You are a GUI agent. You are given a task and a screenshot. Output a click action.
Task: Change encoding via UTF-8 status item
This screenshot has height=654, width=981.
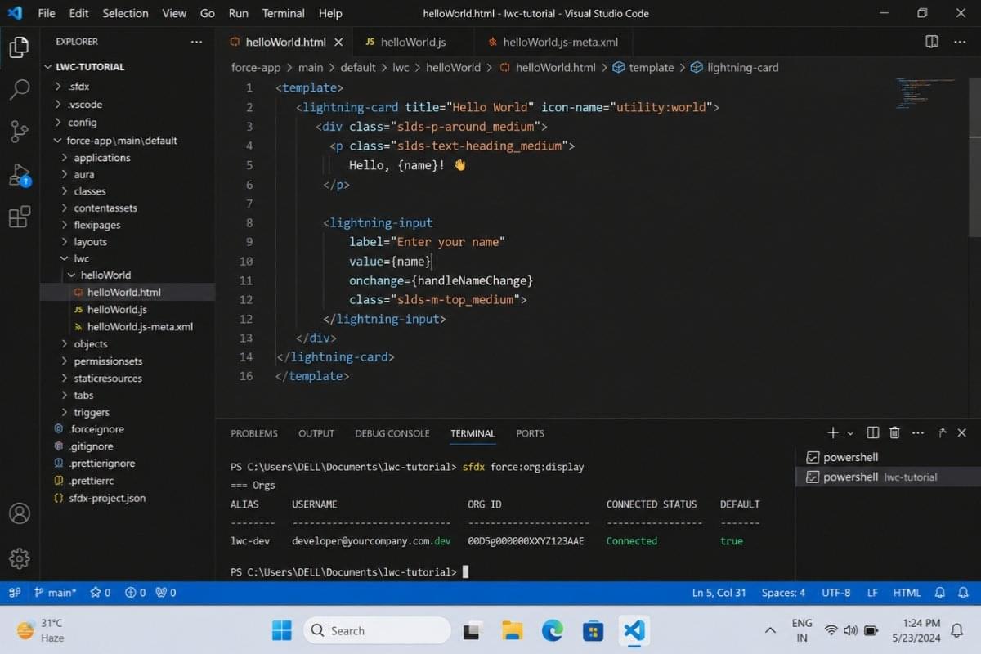tap(836, 593)
